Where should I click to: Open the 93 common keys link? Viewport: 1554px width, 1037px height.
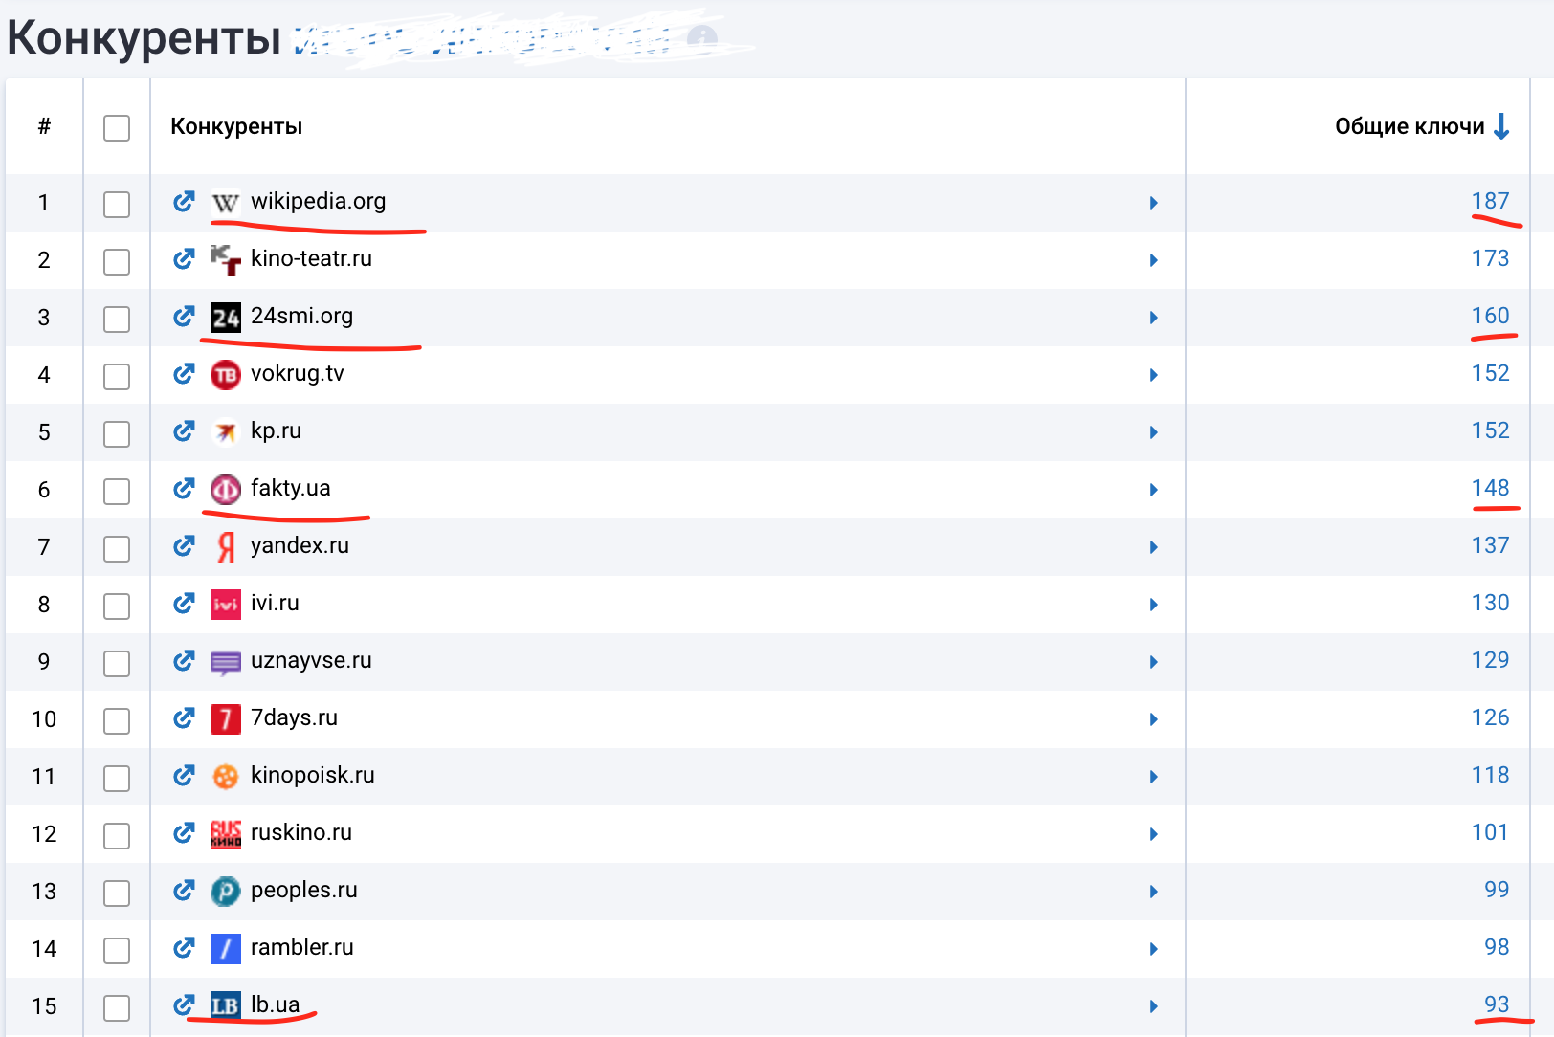pos(1497,1004)
